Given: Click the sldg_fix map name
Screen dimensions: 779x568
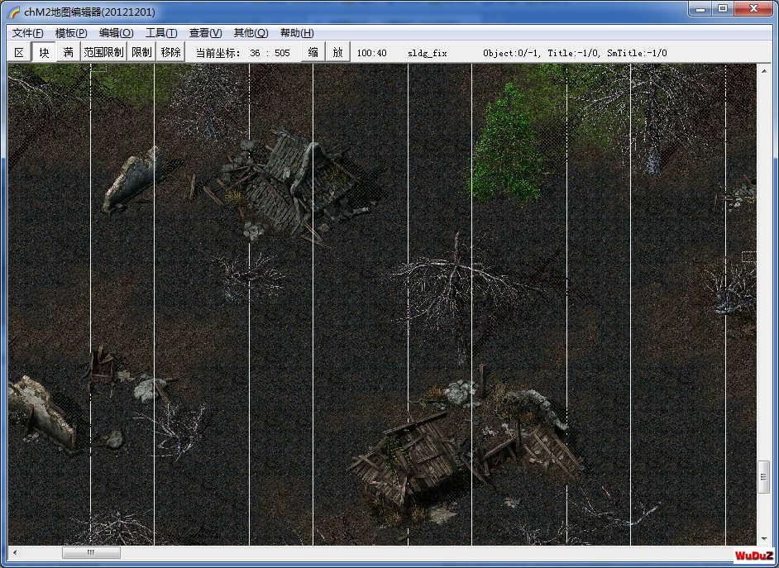Looking at the screenshot, I should (428, 53).
